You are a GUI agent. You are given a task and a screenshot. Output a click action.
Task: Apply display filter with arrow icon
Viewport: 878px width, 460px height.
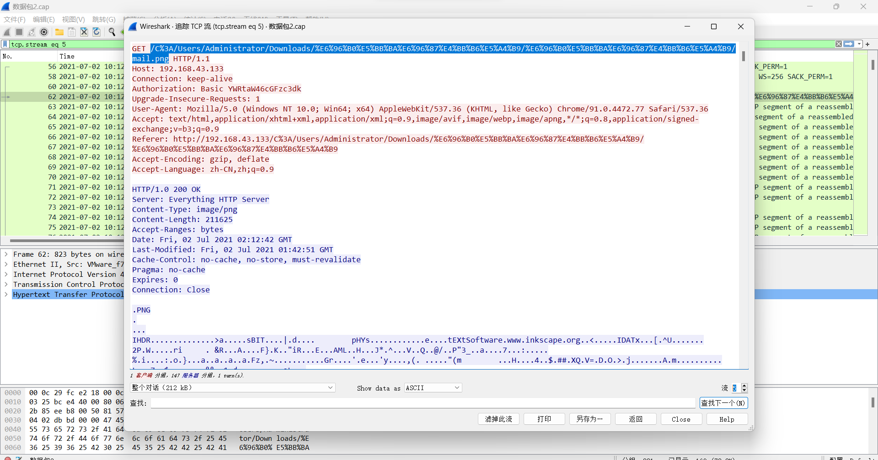(849, 44)
